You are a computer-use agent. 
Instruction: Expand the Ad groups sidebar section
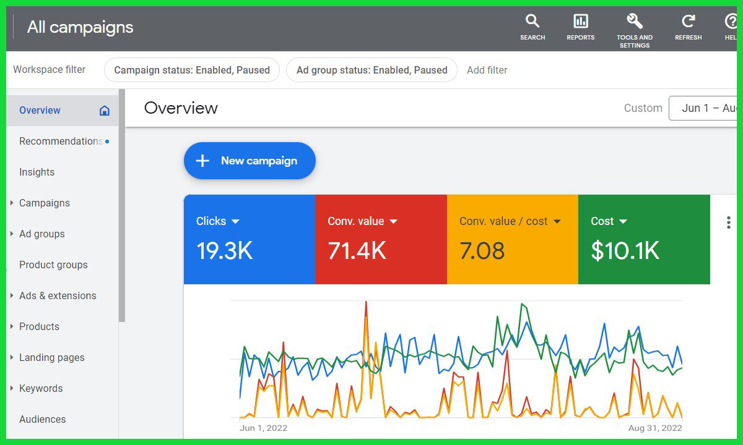pos(41,234)
